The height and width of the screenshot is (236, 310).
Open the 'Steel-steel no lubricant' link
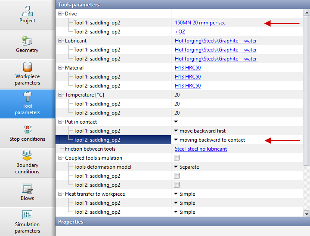point(201,149)
